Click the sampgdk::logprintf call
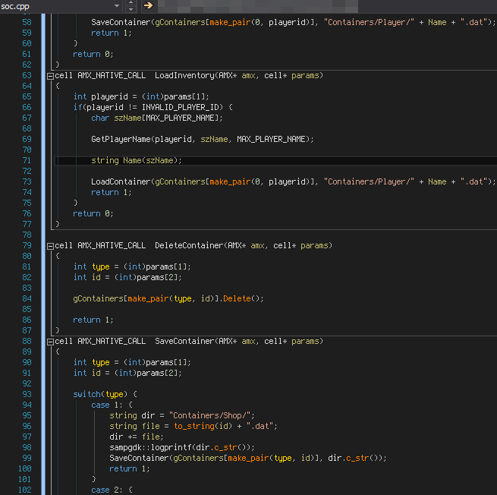This screenshot has width=497, height=495. [x=181, y=447]
